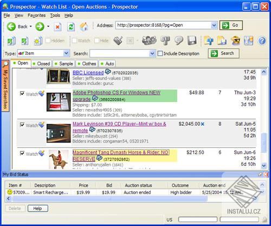Click the speech bubble toolbar icon
Viewport: 271px width, 226px height.
coord(179,41)
